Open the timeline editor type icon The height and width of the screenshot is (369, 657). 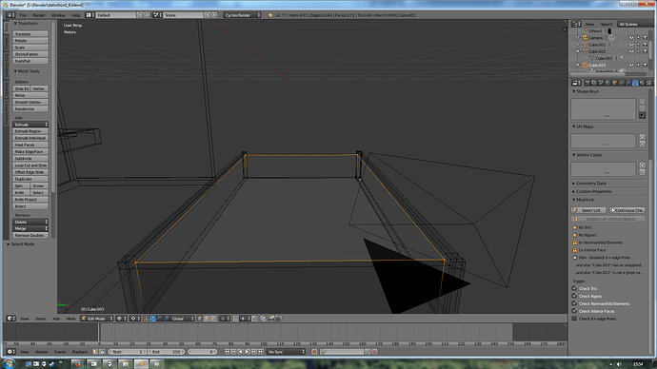10,352
